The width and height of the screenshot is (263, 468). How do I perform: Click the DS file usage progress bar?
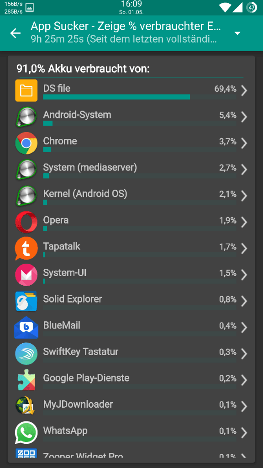140,97
